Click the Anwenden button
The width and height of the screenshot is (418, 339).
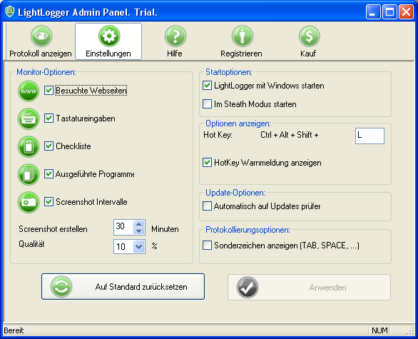pos(310,287)
